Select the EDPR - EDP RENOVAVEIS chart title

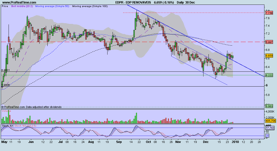click(x=133, y=3)
